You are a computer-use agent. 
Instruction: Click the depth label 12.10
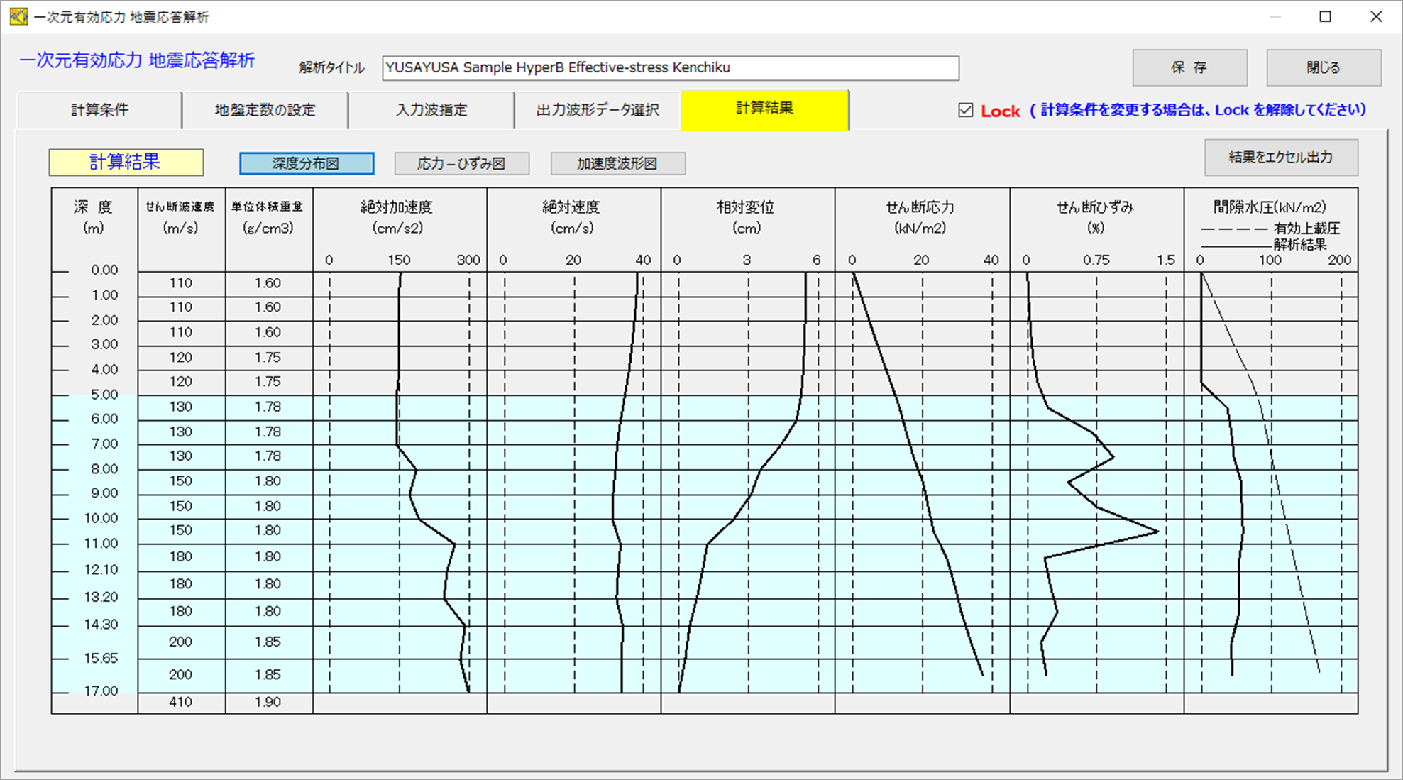pyautogui.click(x=101, y=570)
